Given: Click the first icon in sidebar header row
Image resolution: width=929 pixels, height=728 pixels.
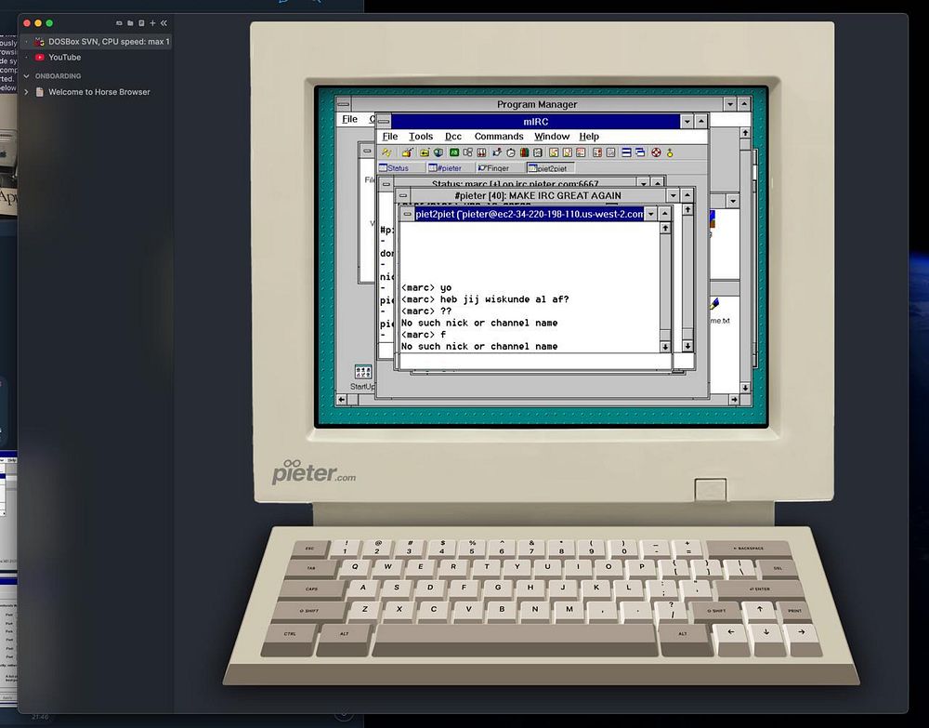Looking at the screenshot, I should click(x=119, y=23).
